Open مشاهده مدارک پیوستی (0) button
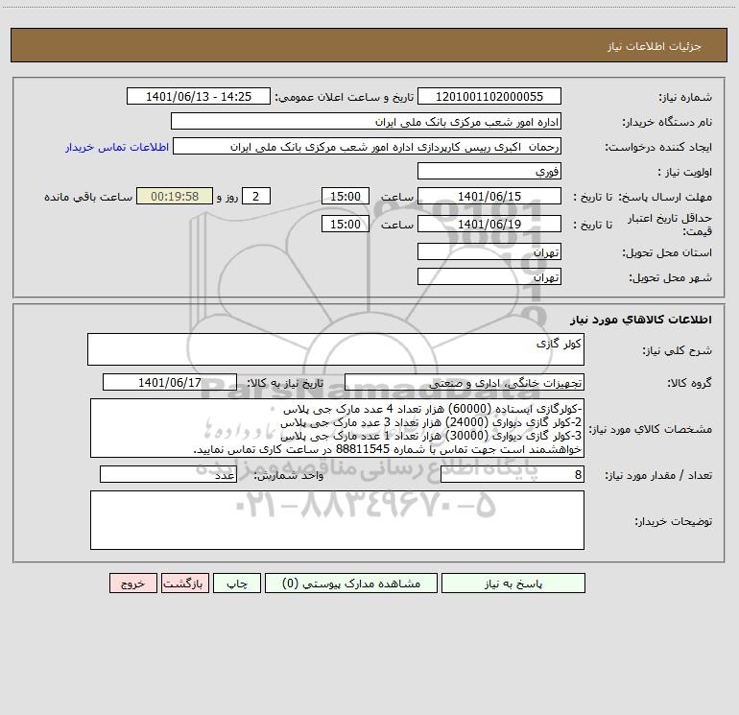Viewport: 739px width, 715px height. point(351,584)
